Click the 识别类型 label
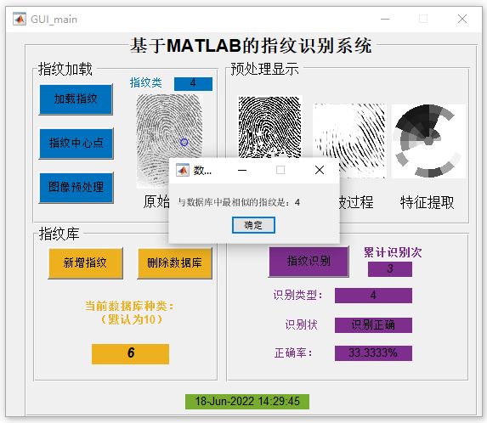Image resolution: width=487 pixels, height=423 pixels. coord(297,295)
